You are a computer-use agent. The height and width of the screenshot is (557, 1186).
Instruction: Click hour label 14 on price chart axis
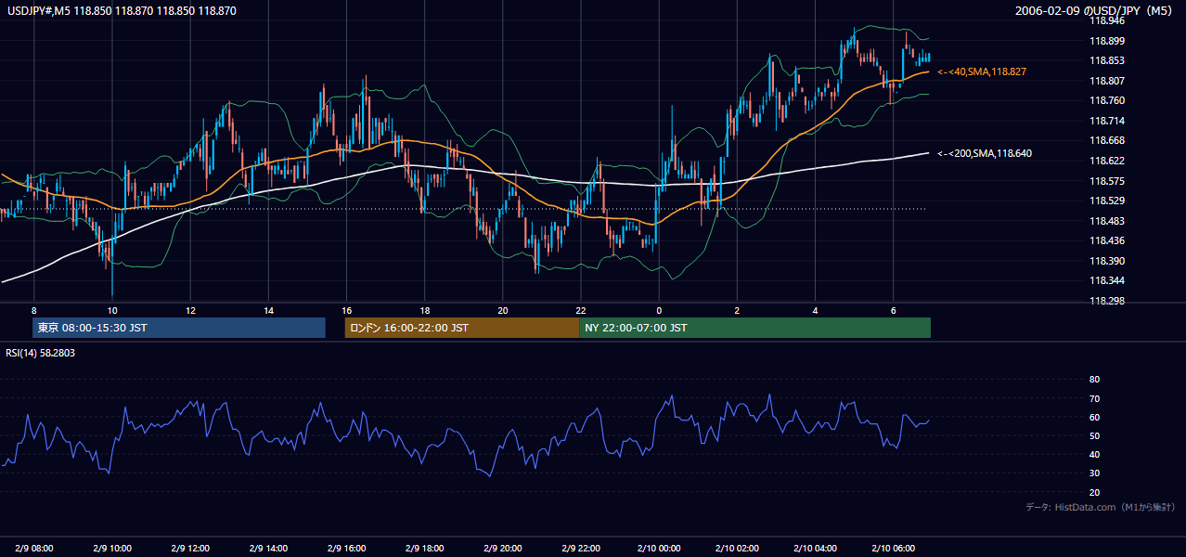268,310
